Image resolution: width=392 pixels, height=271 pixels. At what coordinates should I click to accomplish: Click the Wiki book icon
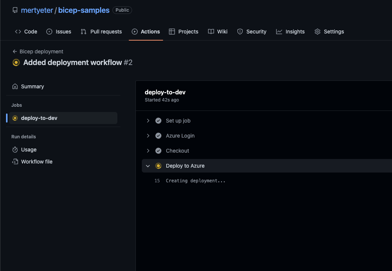[211, 32]
